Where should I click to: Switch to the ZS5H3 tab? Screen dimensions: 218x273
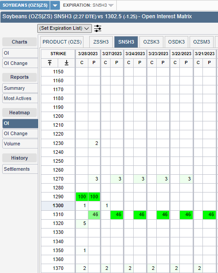(x=101, y=42)
